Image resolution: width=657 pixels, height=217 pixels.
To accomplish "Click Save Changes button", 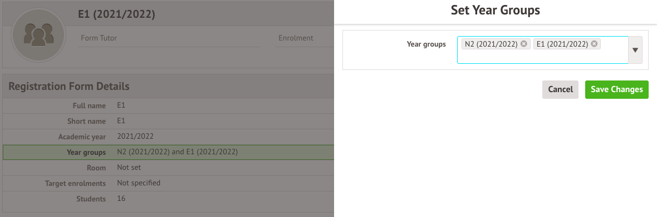I will point(617,89).
